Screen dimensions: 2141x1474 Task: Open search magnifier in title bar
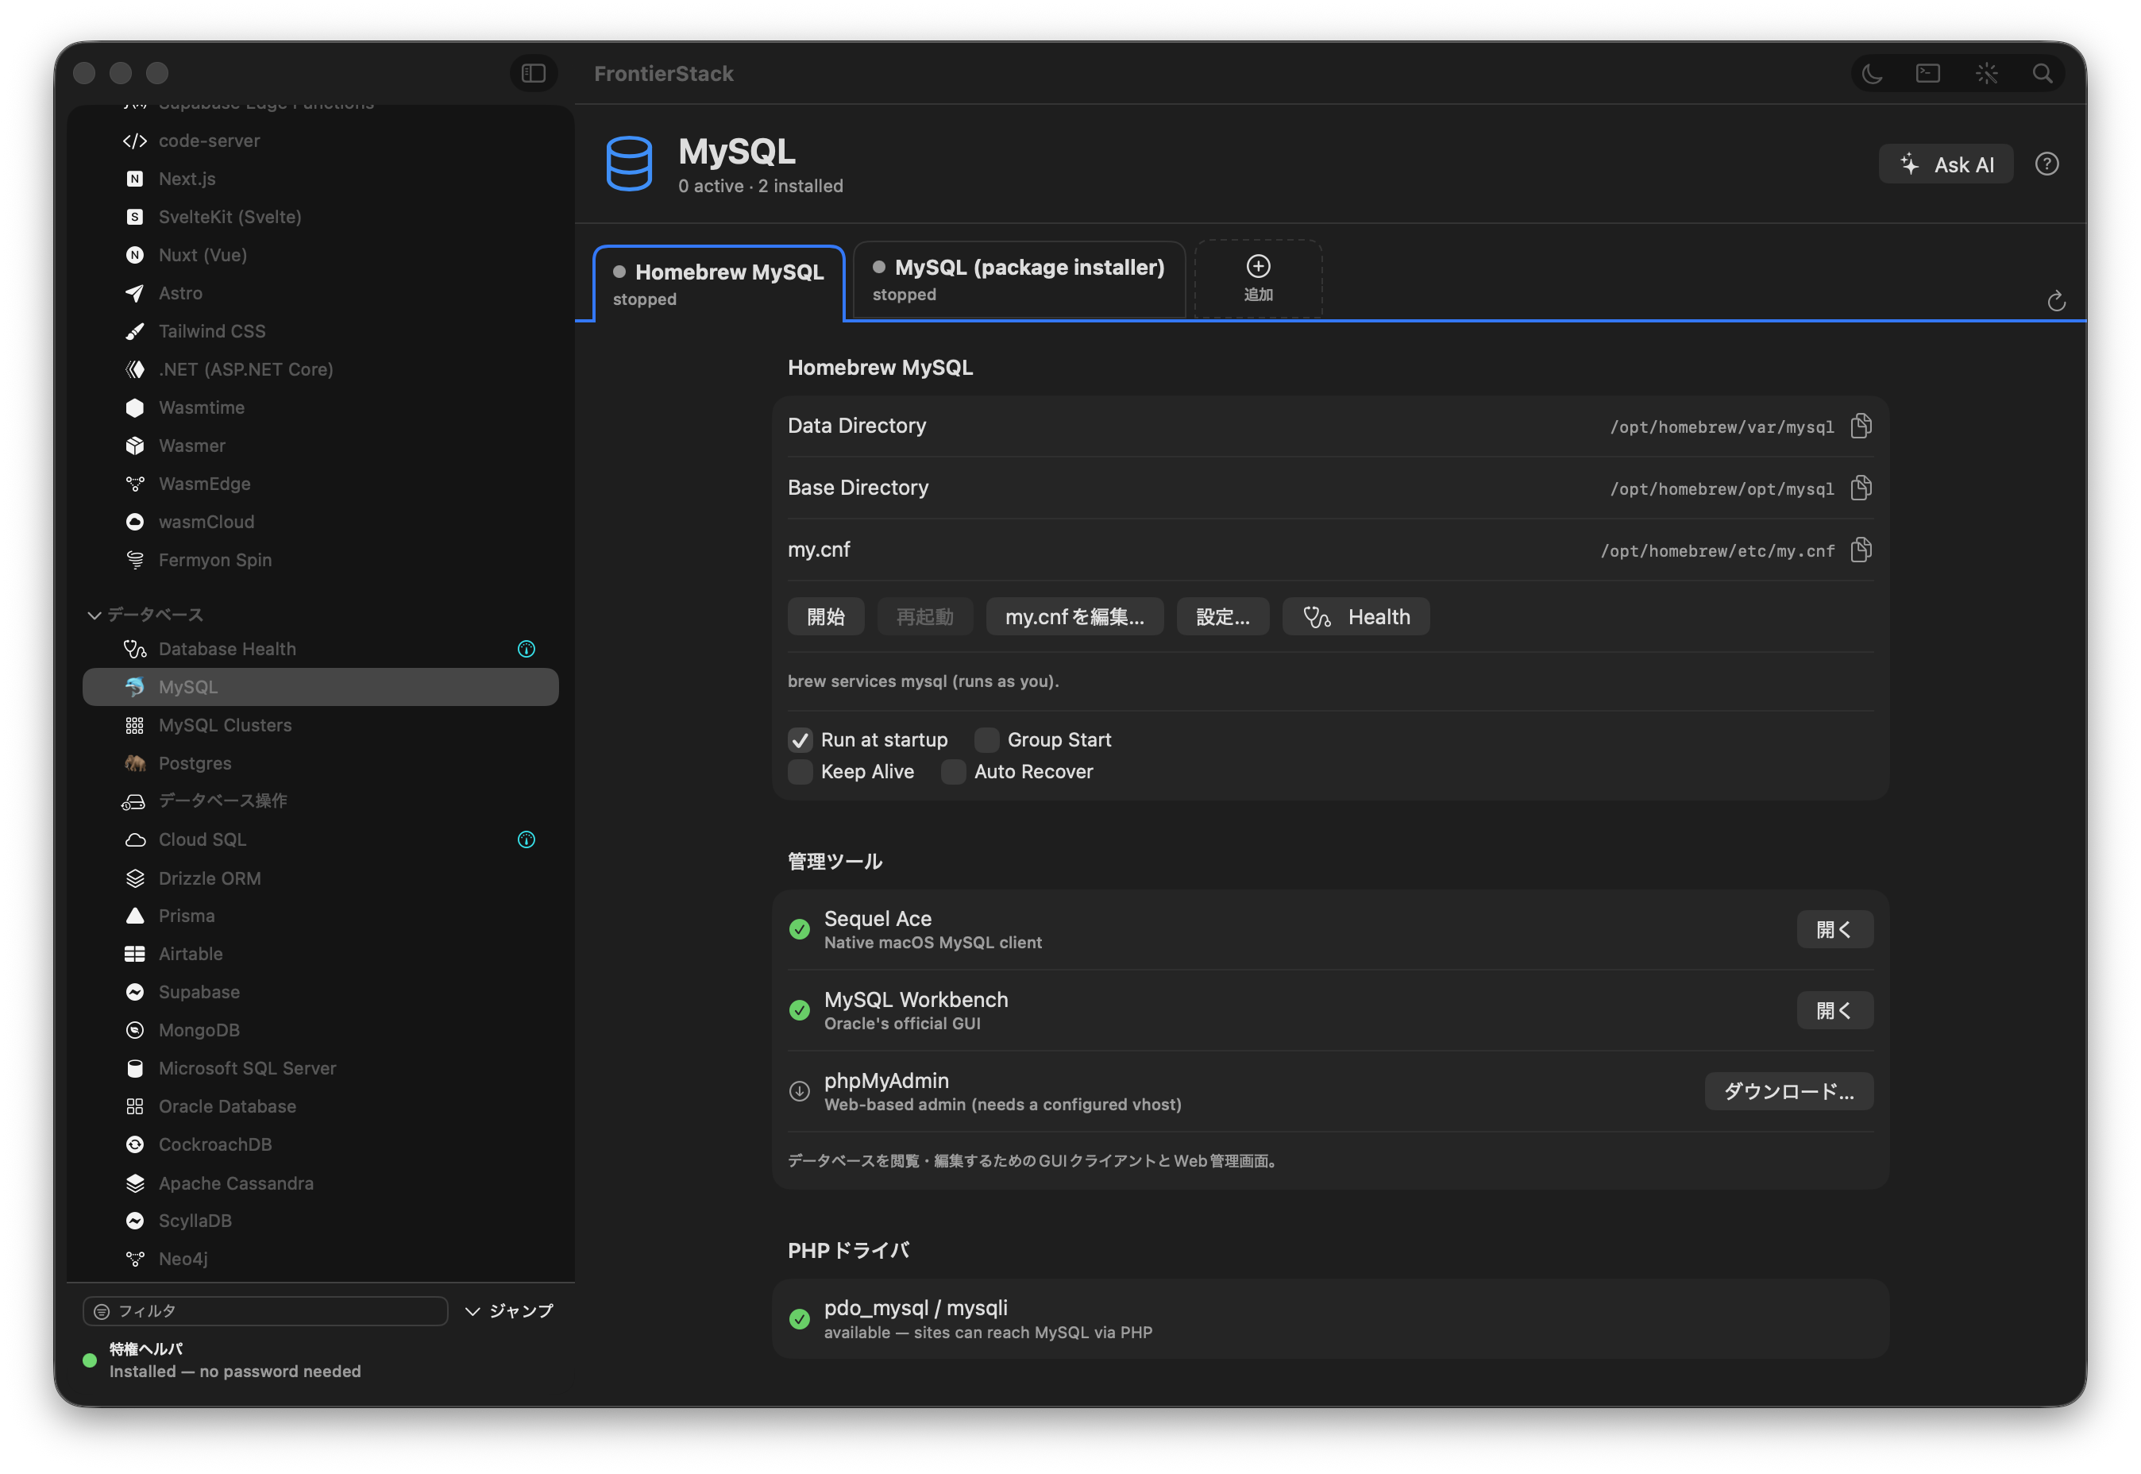2041,74
